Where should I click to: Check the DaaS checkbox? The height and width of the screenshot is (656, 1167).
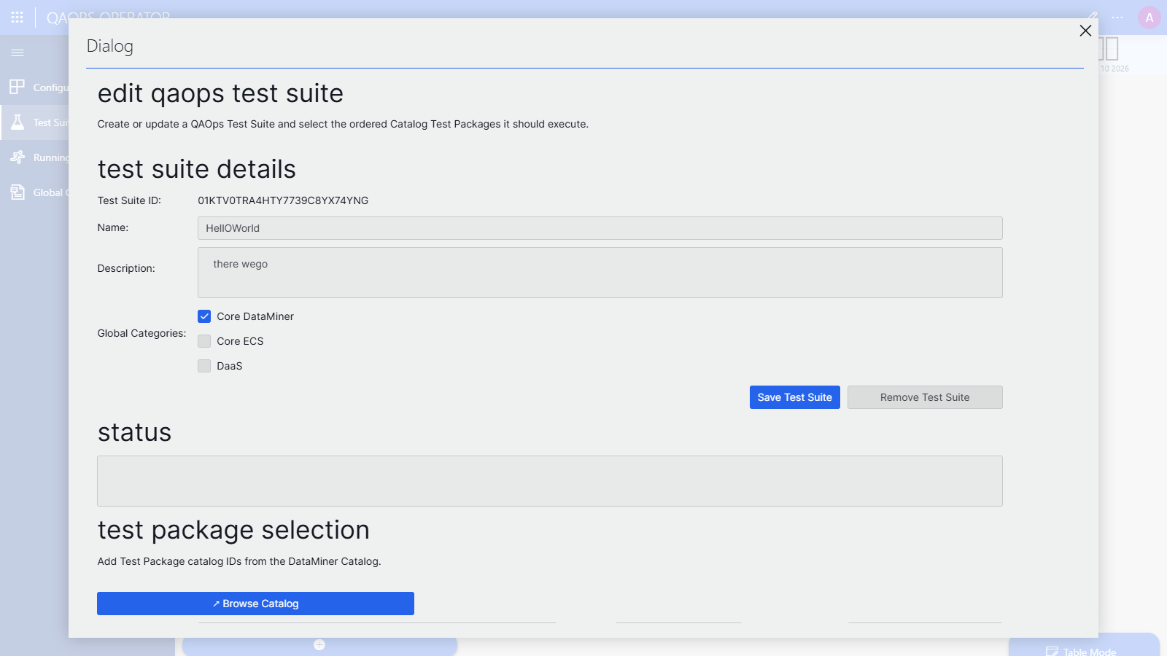[x=204, y=366]
